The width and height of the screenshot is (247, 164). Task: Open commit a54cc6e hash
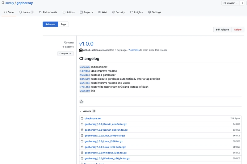[85, 83]
